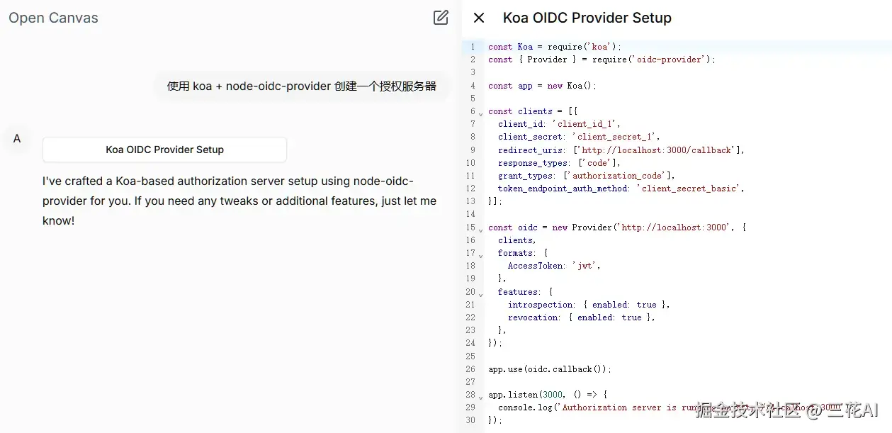Click the new chat compose icon

coord(441,18)
